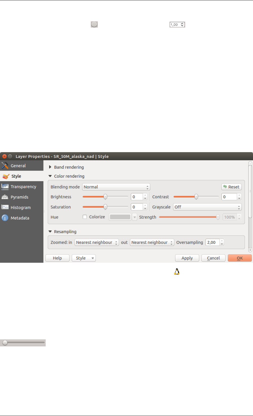This screenshot has height=416, width=253.
Task: Click the Contrast slider handle
Action: (x=196, y=197)
